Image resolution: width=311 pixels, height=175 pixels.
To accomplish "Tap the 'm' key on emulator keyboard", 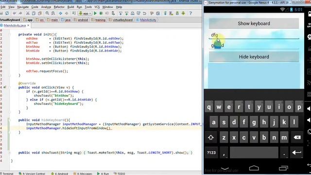I will coord(284,137).
